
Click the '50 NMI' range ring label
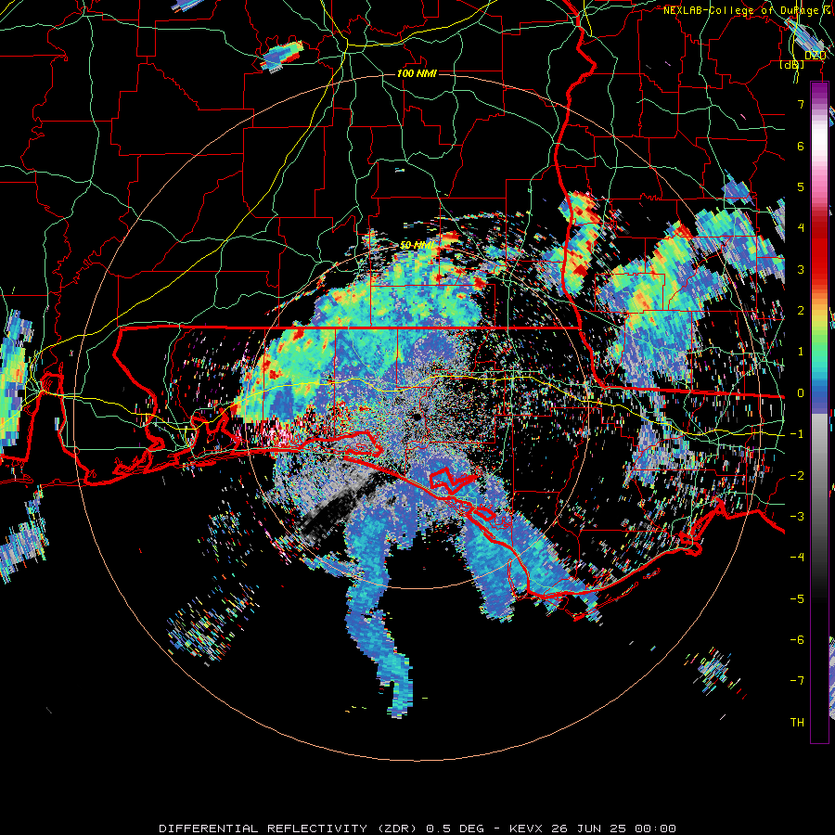[x=417, y=245]
